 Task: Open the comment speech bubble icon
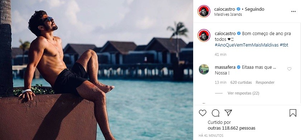(x=215, y=113)
